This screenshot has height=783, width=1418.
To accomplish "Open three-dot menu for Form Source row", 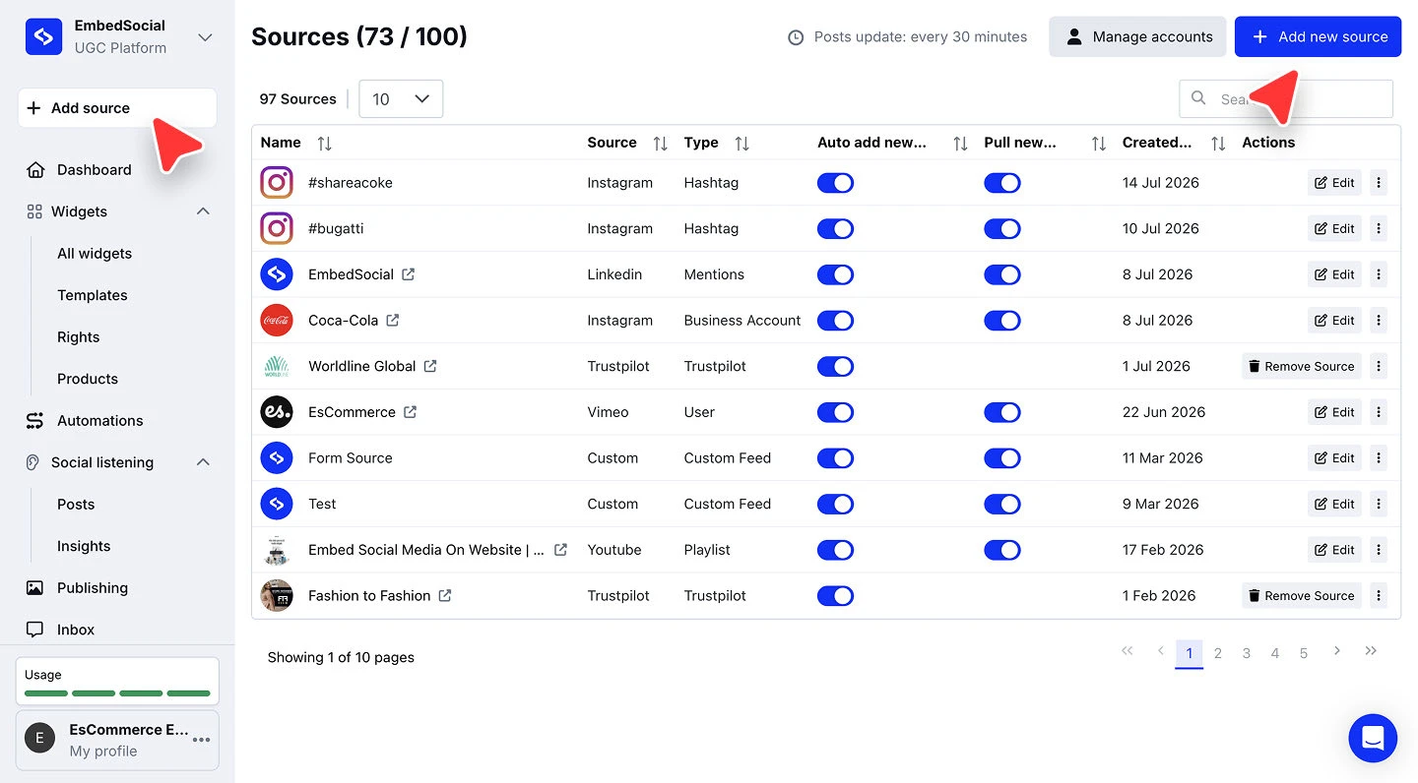I will pos(1379,457).
